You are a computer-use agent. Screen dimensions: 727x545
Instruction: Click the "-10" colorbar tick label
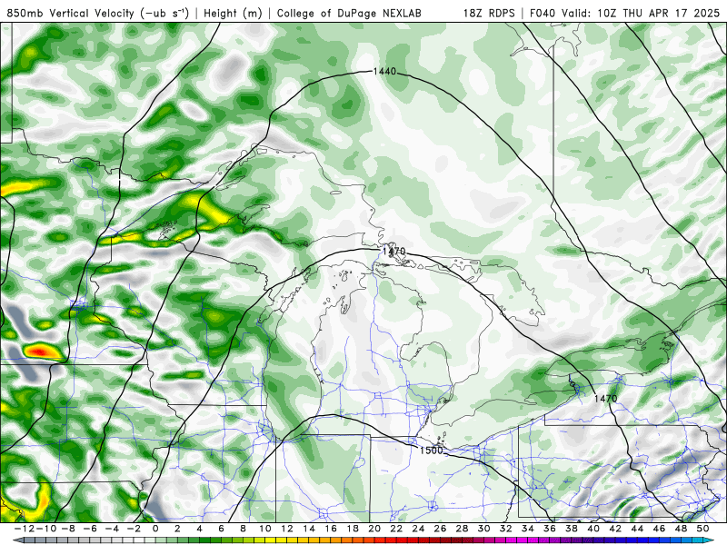(46, 529)
